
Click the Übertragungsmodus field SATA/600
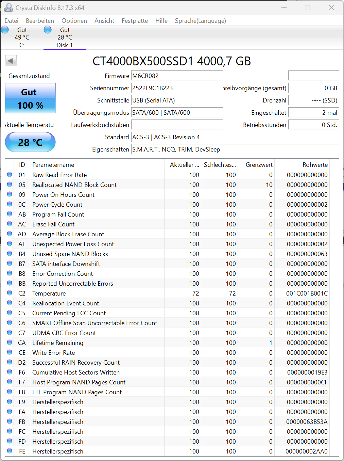pyautogui.click(x=177, y=113)
